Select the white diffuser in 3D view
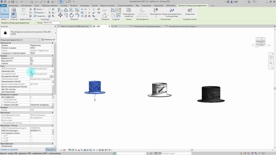 coord(160,90)
